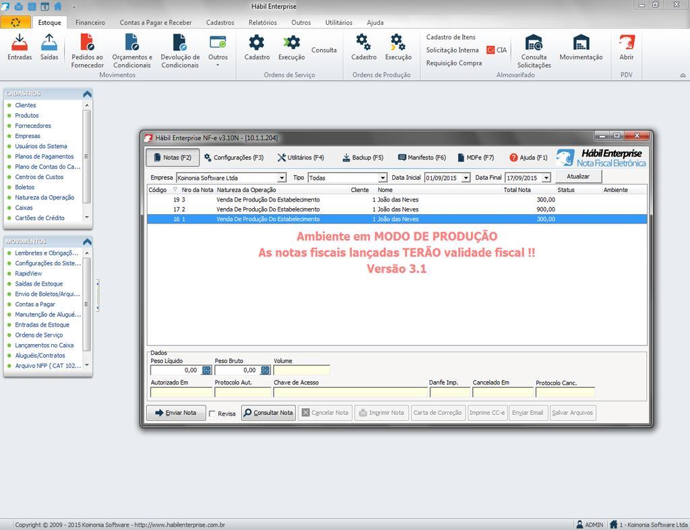Screen dimensions: 690x530
Task: Open Execução under Ordens de Produção
Action: pos(398,48)
